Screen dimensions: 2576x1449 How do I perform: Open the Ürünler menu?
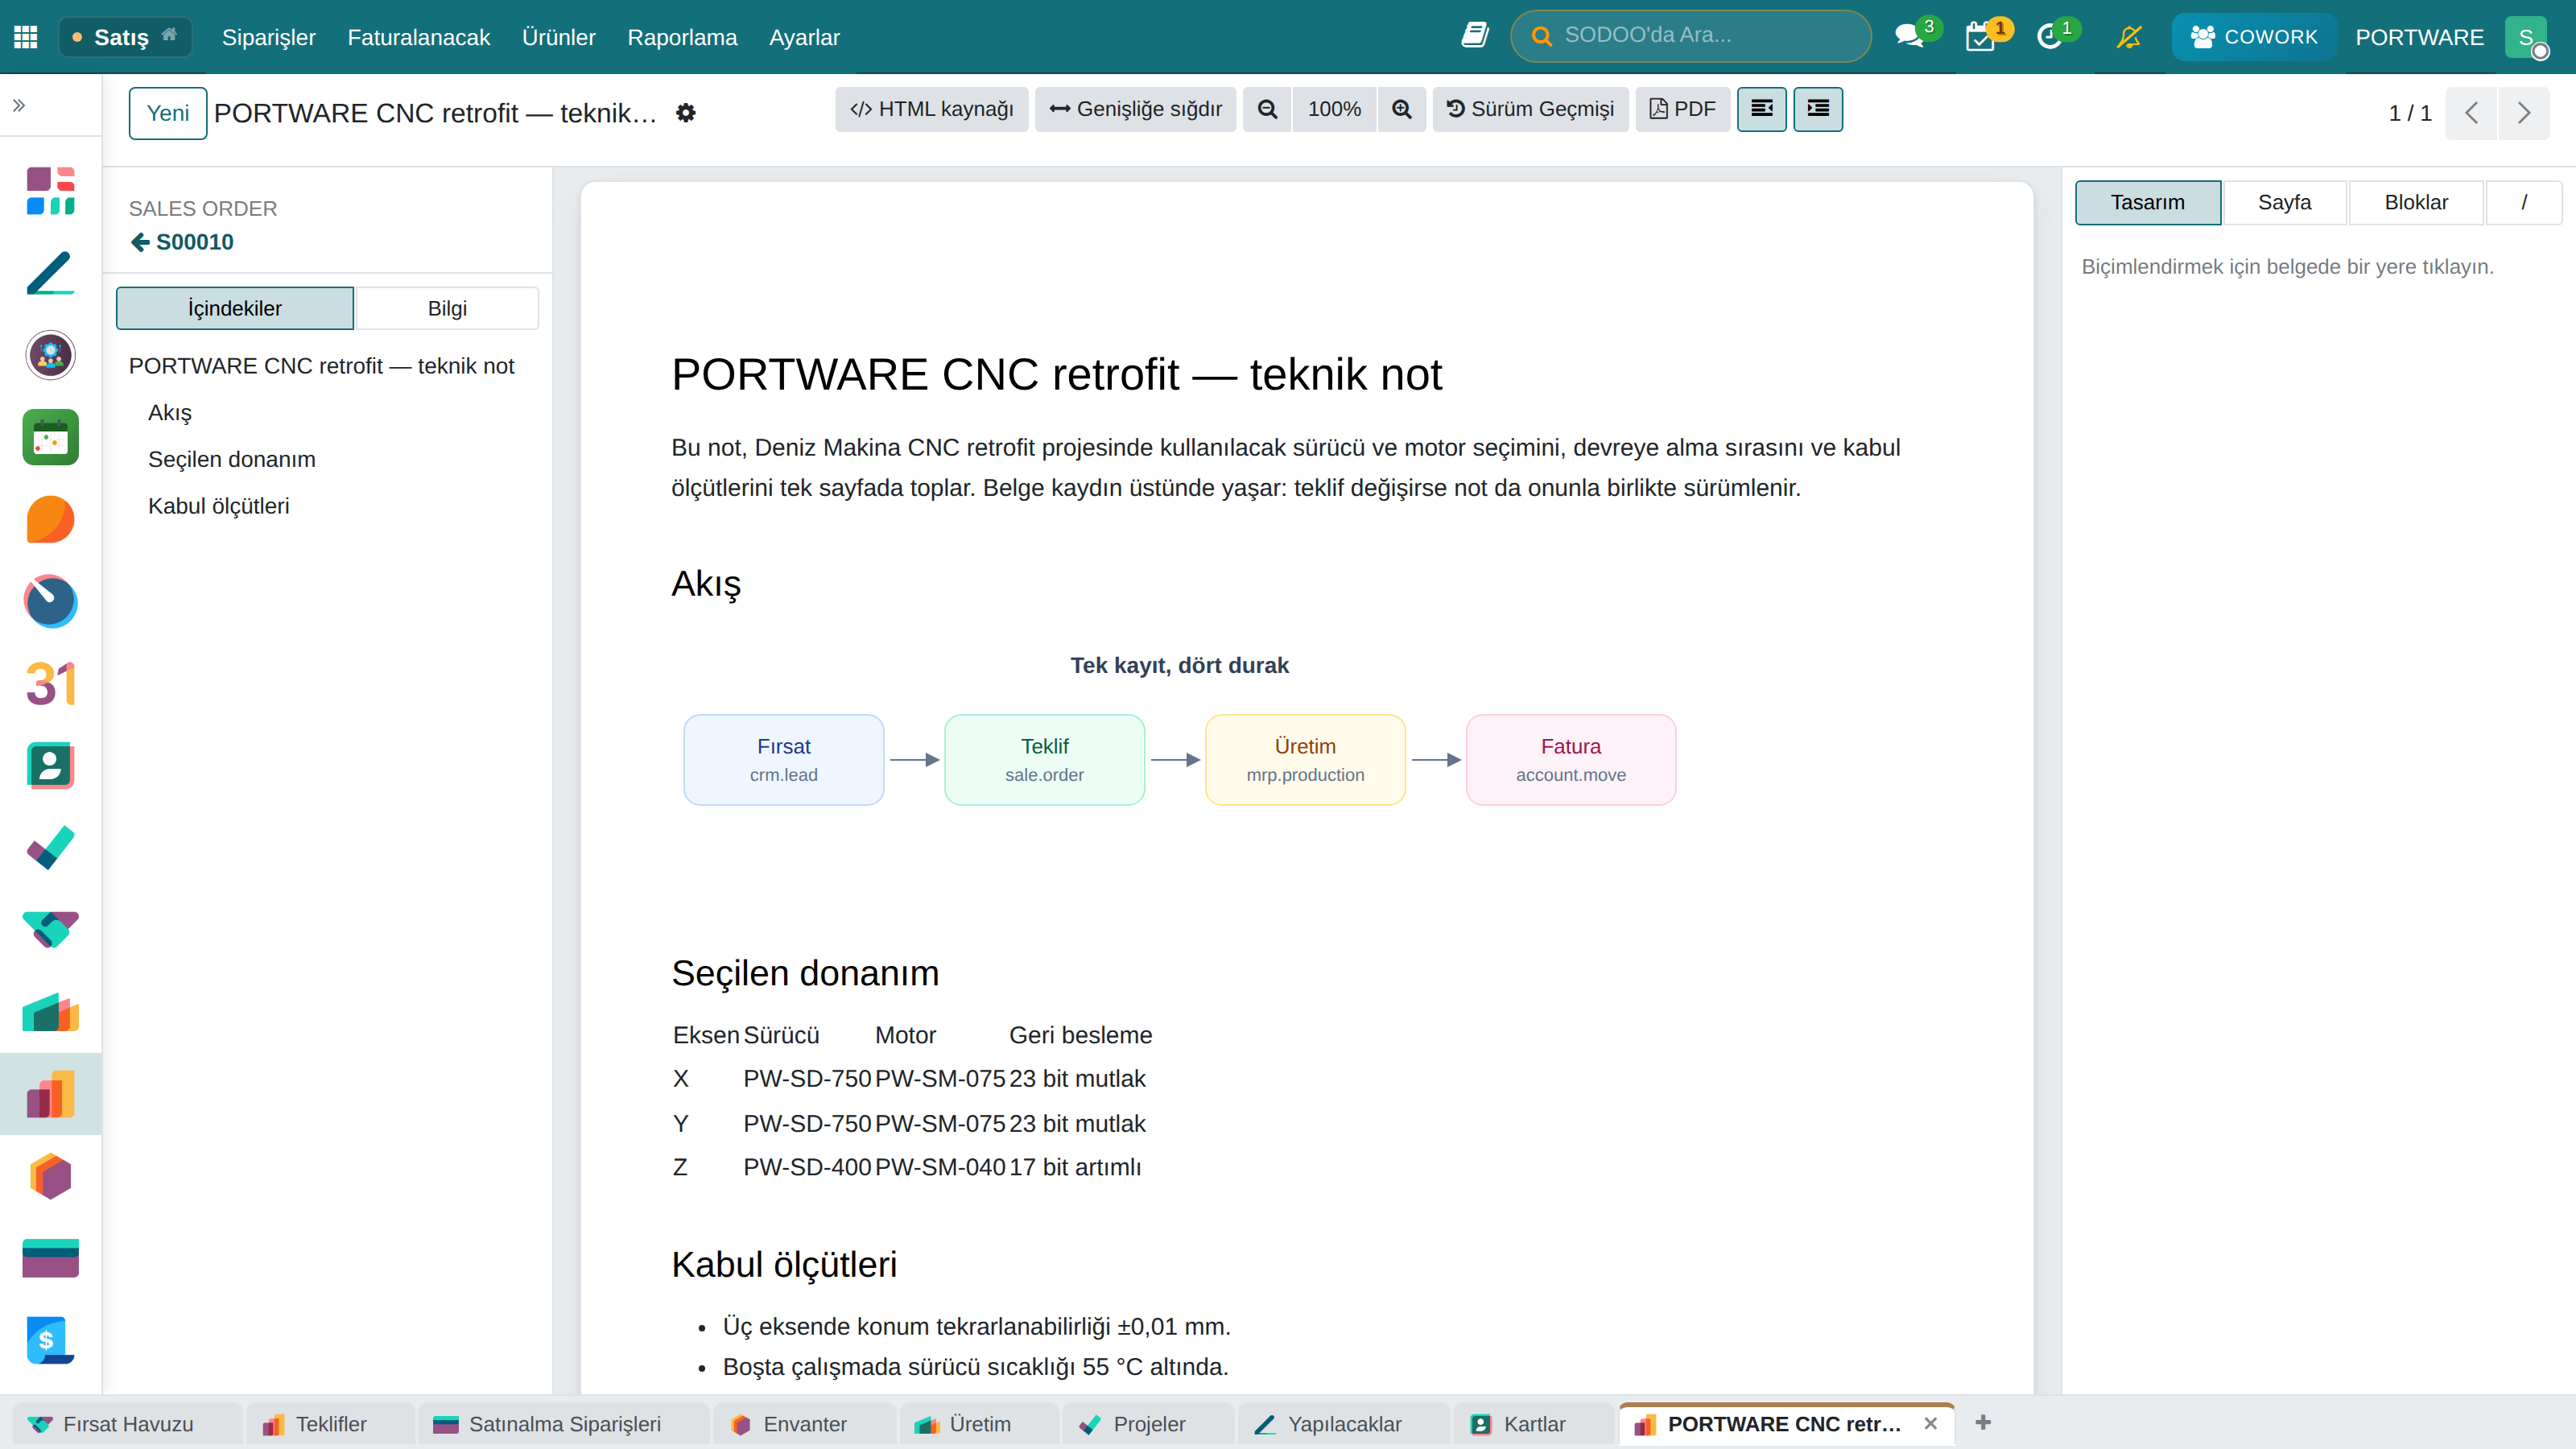tap(558, 37)
